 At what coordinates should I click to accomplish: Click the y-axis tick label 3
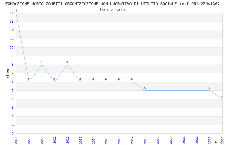click(x=12, y=108)
